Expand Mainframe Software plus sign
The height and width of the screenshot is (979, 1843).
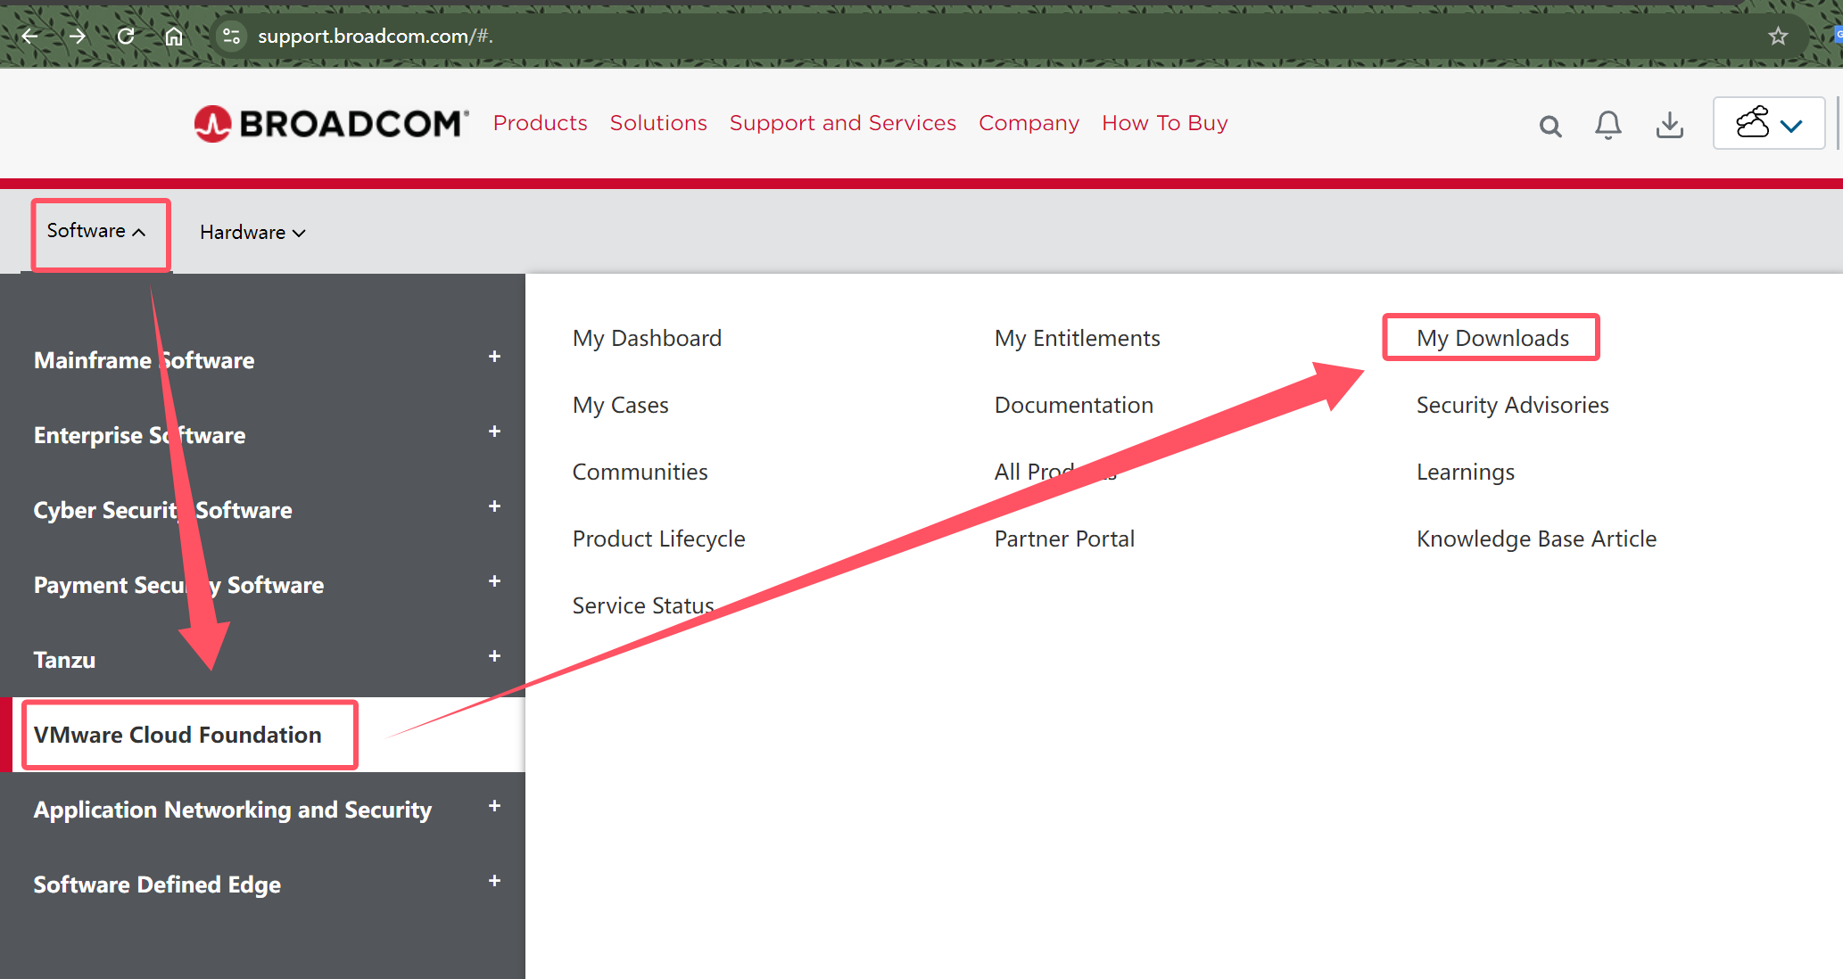494,357
